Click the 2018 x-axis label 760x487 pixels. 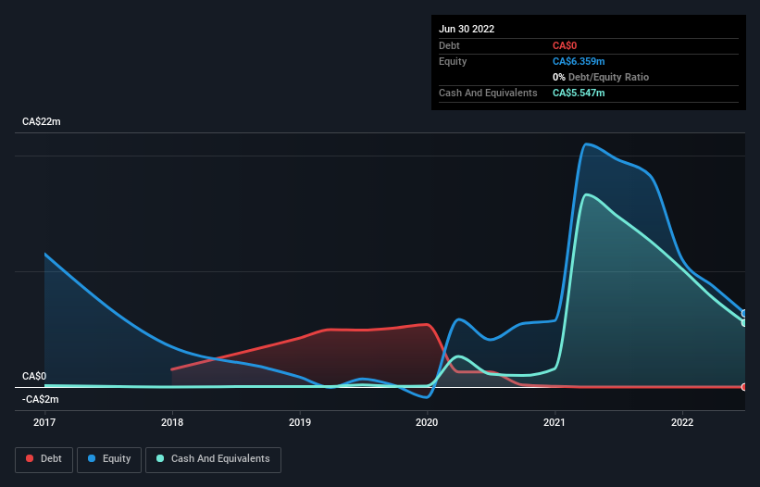click(172, 422)
